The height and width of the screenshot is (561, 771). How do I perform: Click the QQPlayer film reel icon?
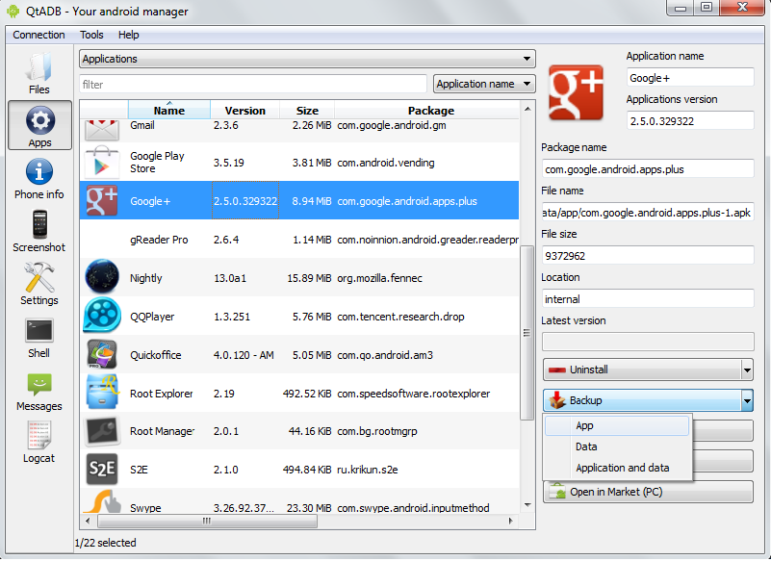coord(102,316)
